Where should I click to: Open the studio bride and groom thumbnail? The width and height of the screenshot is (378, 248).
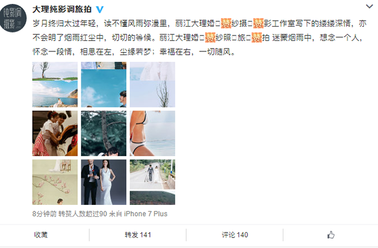(x=104, y=182)
